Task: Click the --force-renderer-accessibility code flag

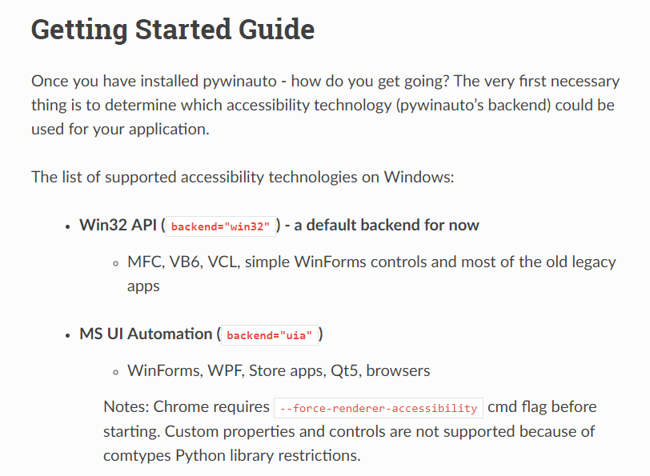Action: (379, 408)
